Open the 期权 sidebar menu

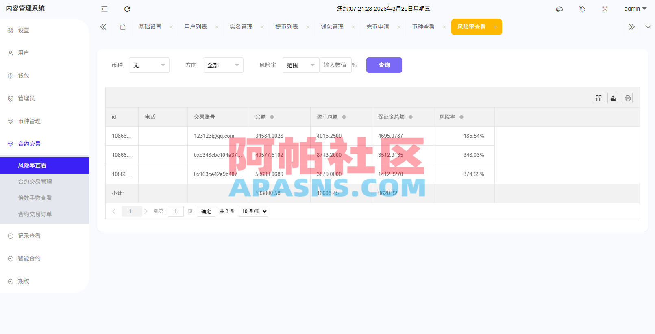[45, 281]
